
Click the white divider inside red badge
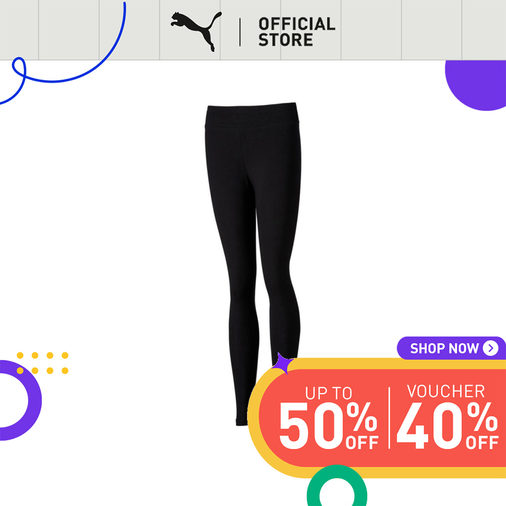[389, 417]
